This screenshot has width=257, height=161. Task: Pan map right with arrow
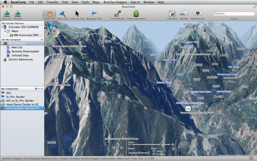(122, 148)
